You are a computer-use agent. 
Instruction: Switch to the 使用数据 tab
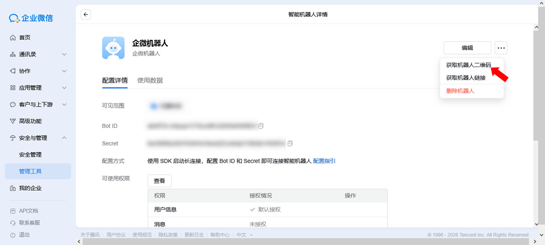(x=150, y=81)
